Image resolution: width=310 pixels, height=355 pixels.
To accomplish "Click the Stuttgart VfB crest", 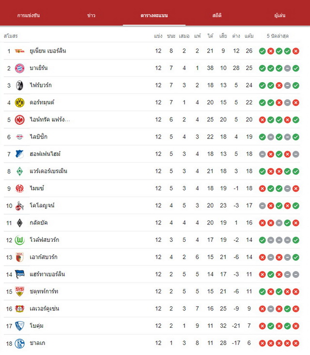I will pos(20,291).
